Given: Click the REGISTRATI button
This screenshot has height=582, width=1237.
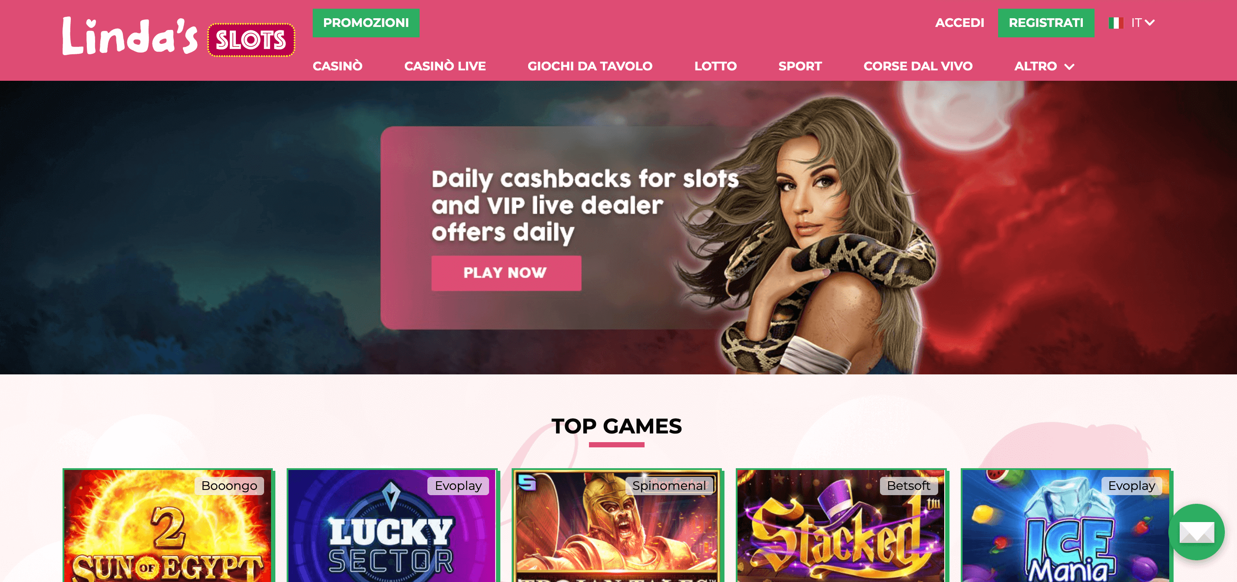Looking at the screenshot, I should click(x=1046, y=23).
